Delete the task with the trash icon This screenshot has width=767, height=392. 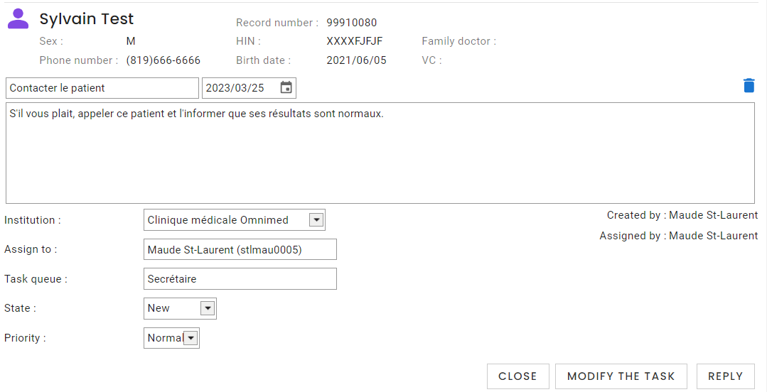[x=749, y=85]
